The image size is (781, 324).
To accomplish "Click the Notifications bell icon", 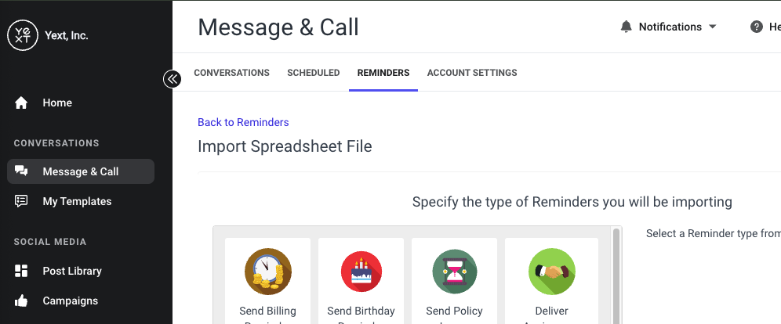I will tap(626, 27).
